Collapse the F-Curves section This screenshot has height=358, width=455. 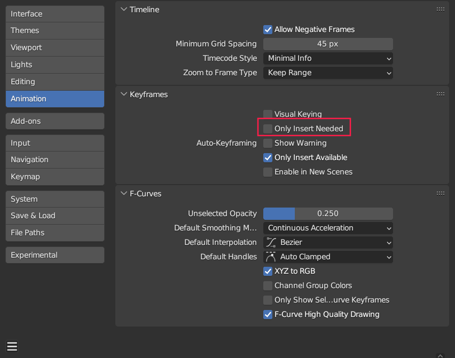point(124,193)
